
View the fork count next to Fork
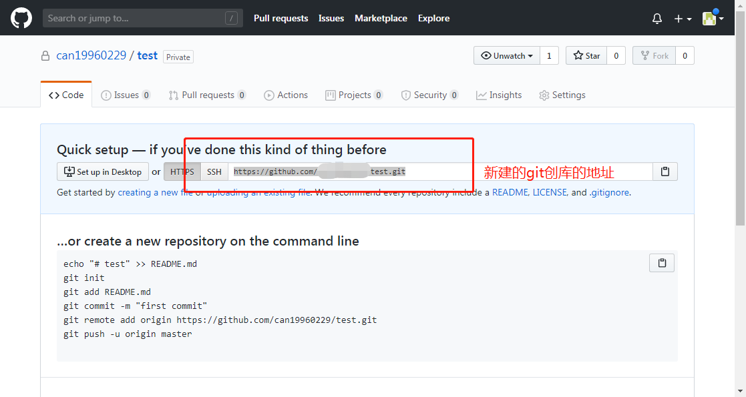click(x=685, y=55)
